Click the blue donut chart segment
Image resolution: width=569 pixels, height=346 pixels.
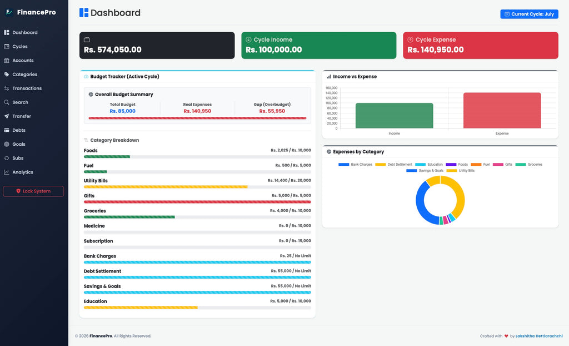[421, 205]
